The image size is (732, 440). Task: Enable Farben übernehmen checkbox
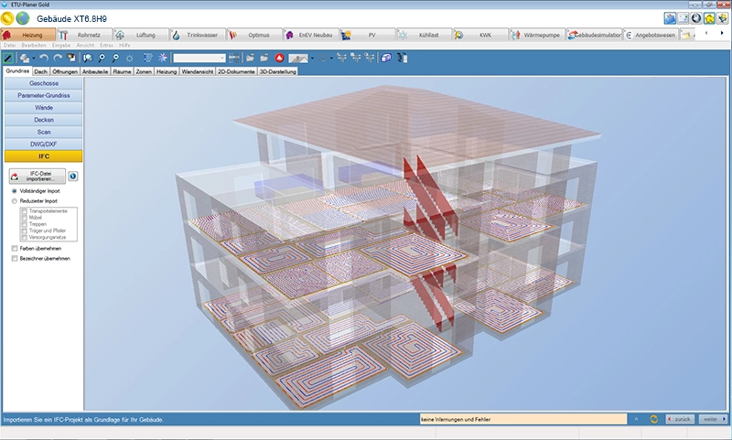[x=14, y=248]
